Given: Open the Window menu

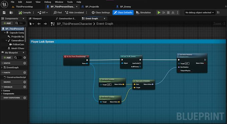Looking at the screenshot, I should click(59, 2).
